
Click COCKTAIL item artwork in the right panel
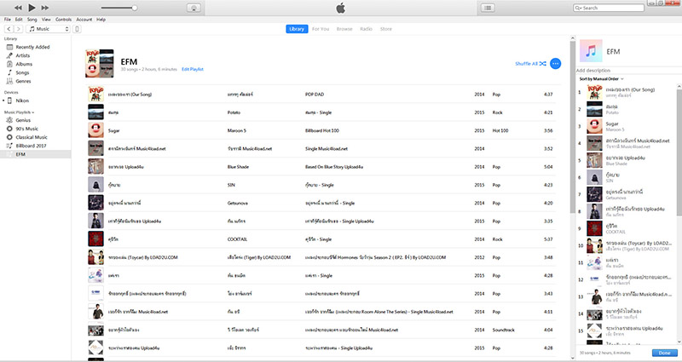594,228
